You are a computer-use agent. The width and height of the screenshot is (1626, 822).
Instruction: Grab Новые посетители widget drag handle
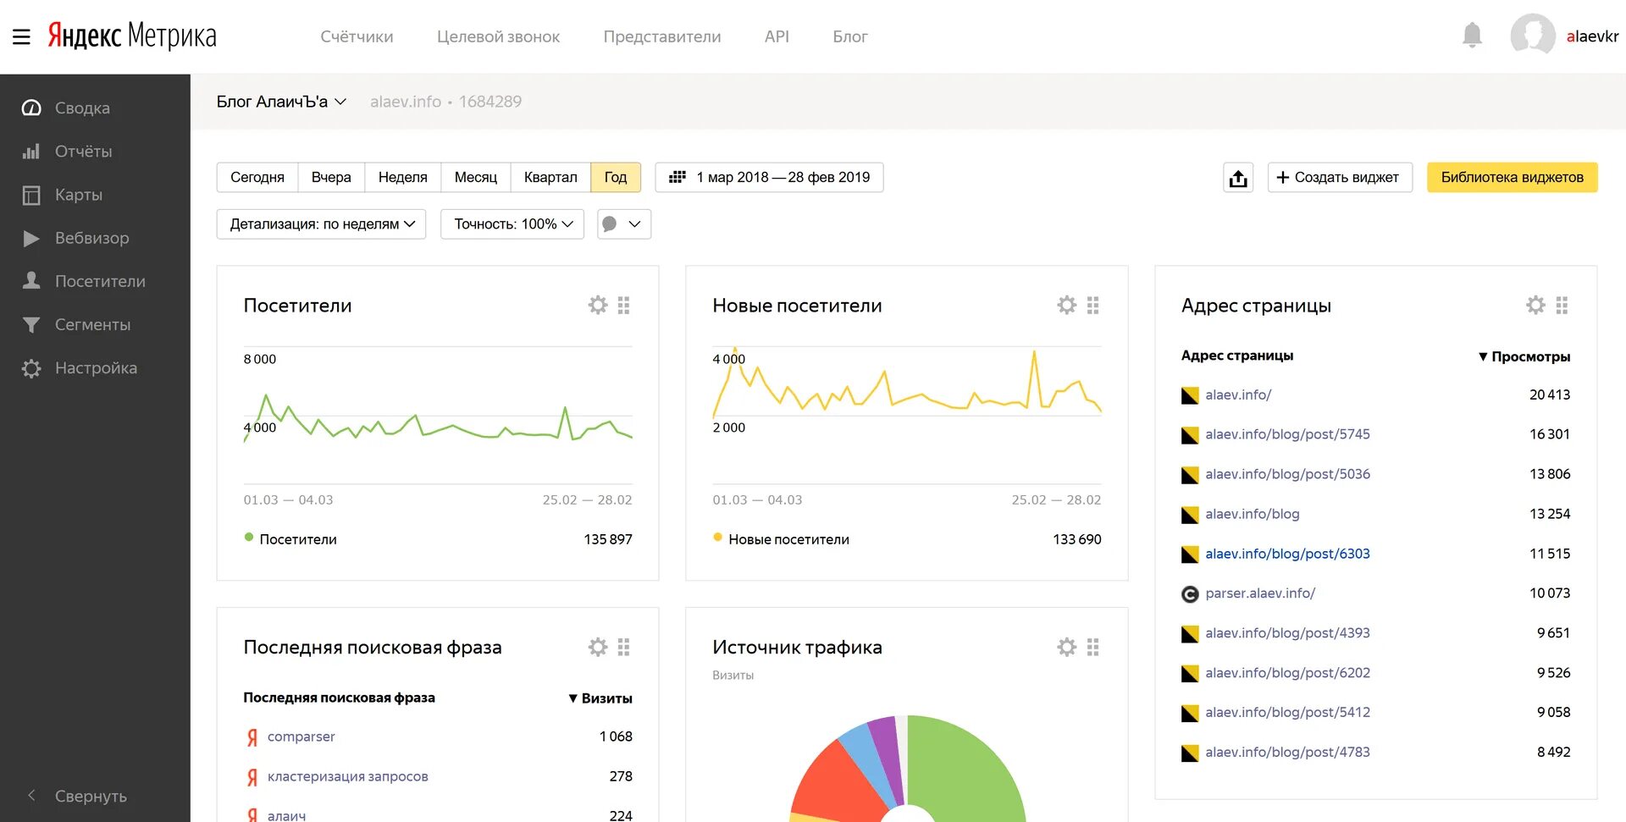coord(1093,306)
